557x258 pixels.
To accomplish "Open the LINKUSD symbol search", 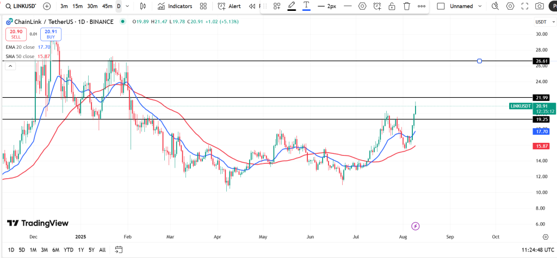I will click(21, 6).
